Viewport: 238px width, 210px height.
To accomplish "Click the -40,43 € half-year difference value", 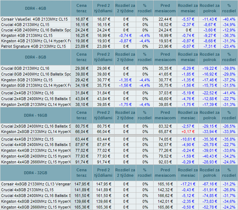I will tap(210, 156).
